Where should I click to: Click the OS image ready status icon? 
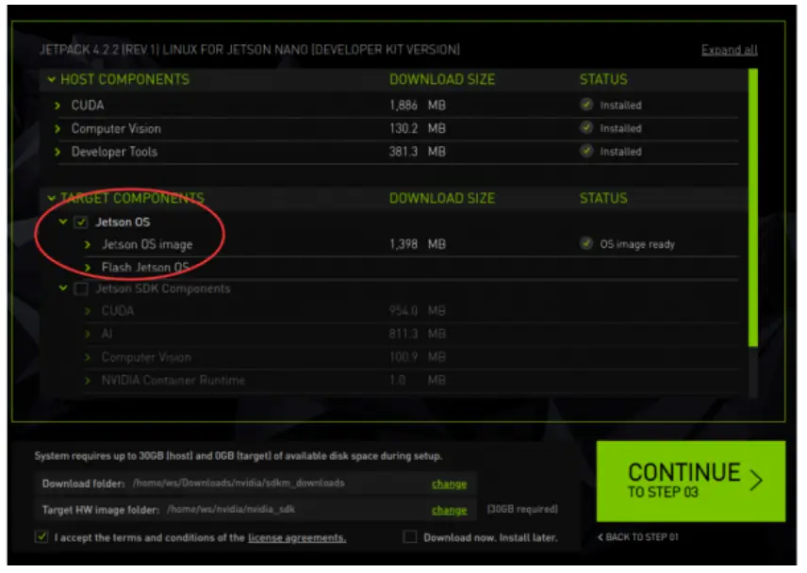click(x=586, y=243)
